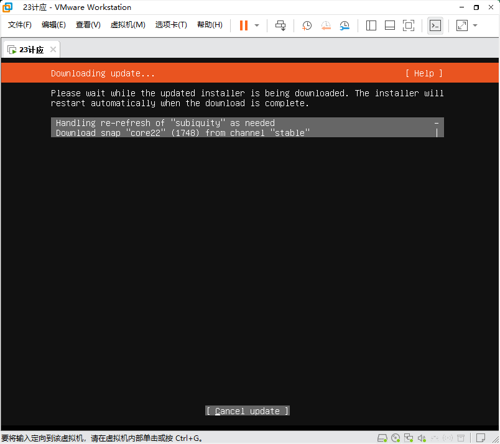Expand the power options dropdown arrow
This screenshot has width=500, height=444.
tap(257, 25)
